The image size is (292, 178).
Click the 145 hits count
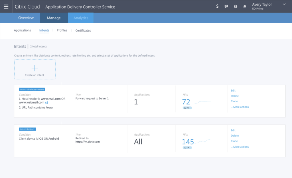pos(188,142)
